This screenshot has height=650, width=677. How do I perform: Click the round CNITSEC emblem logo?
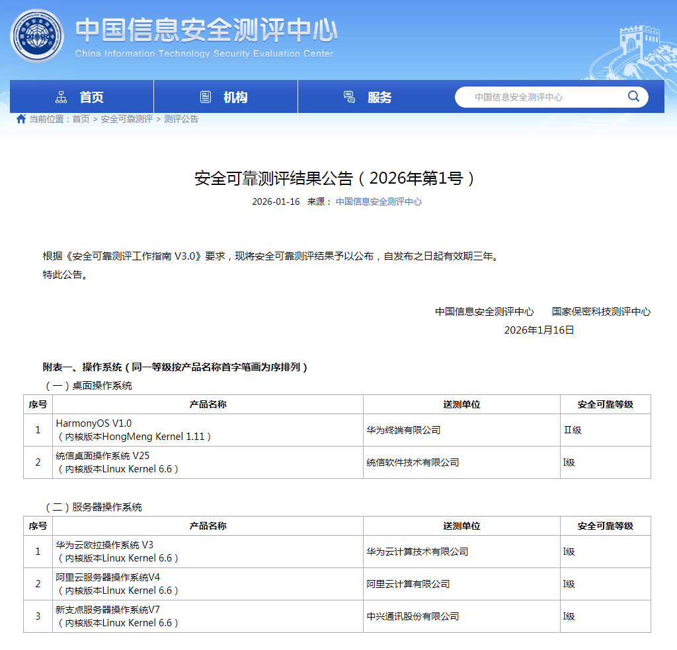pos(37,36)
